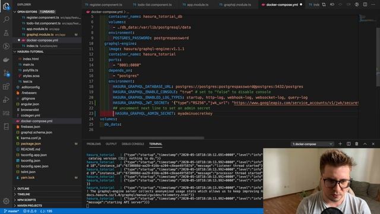Open the Problems panel tab
380x214 pixels.
94,144
